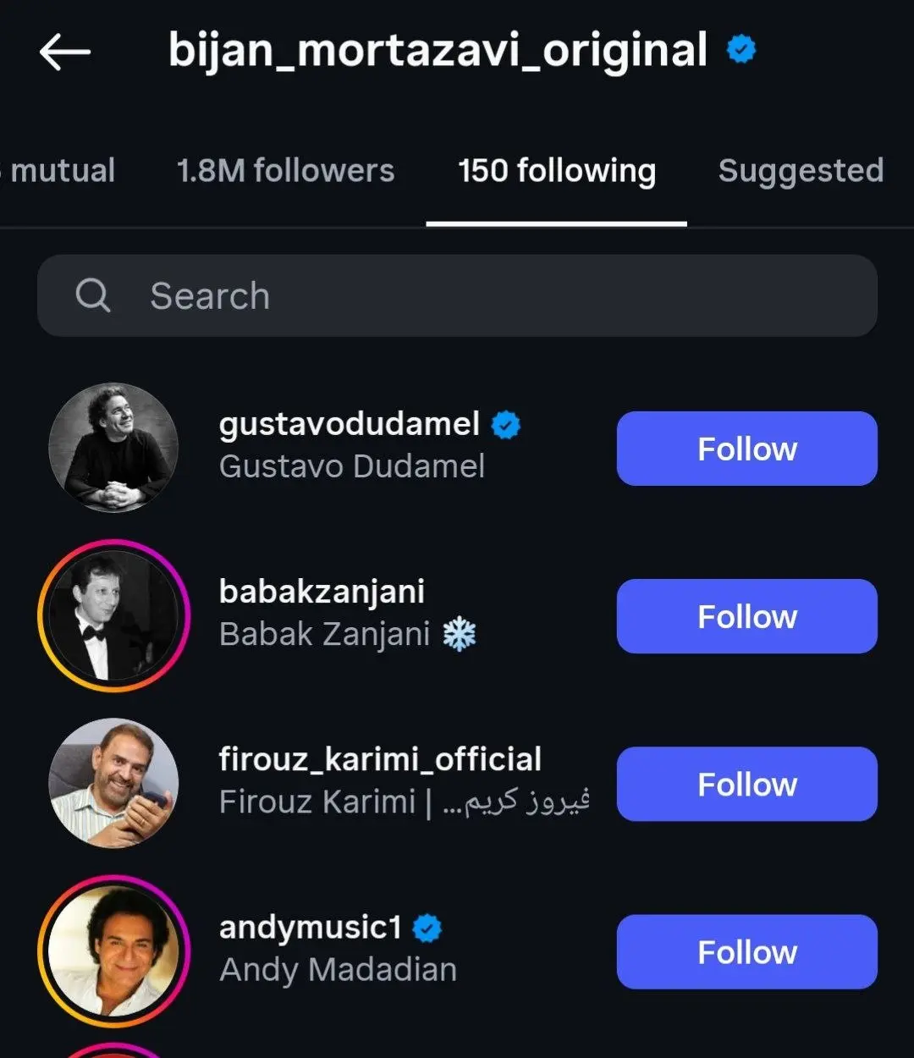Open Gustavo Dudamel's profile picture
Screen dimensions: 914x1058
point(113,448)
